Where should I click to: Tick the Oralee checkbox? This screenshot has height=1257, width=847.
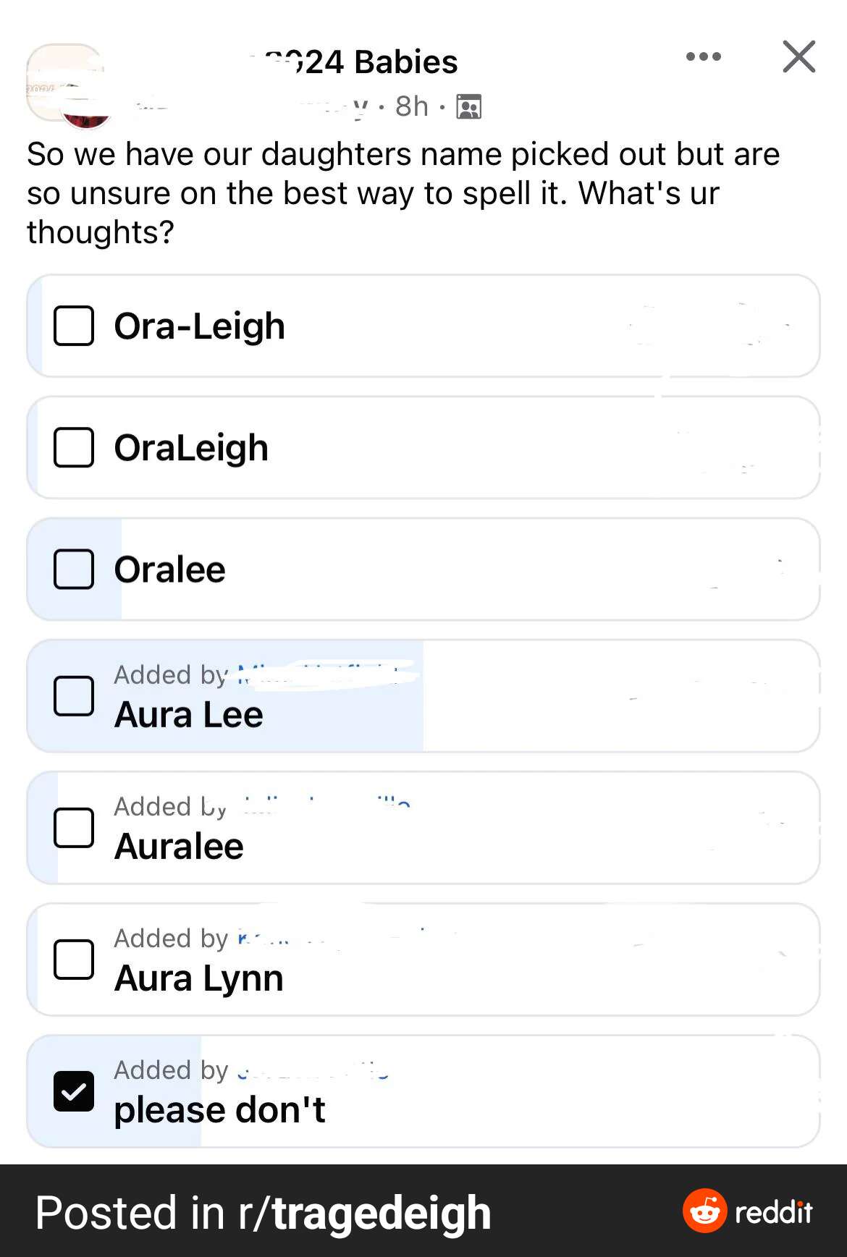point(74,569)
